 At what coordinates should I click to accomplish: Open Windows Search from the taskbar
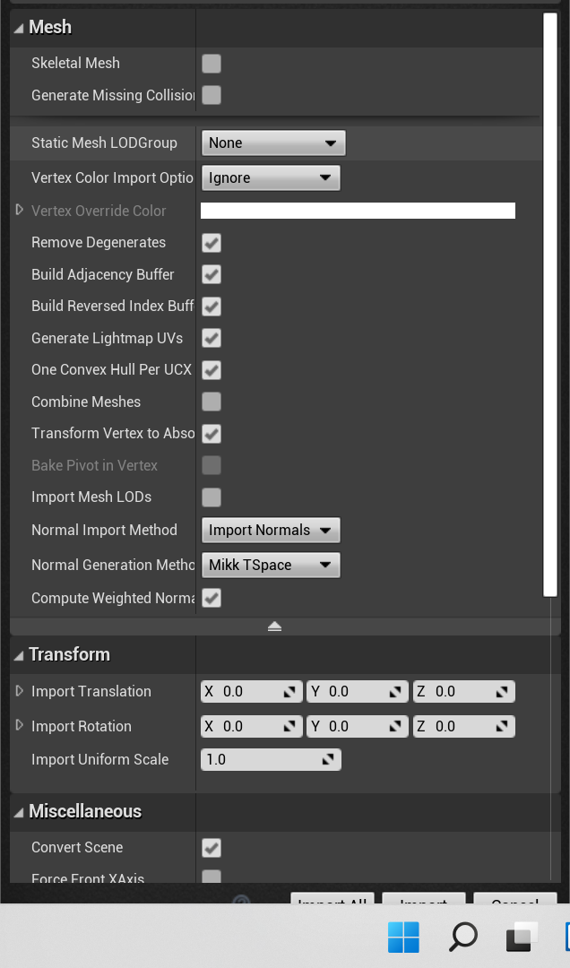[x=462, y=938]
